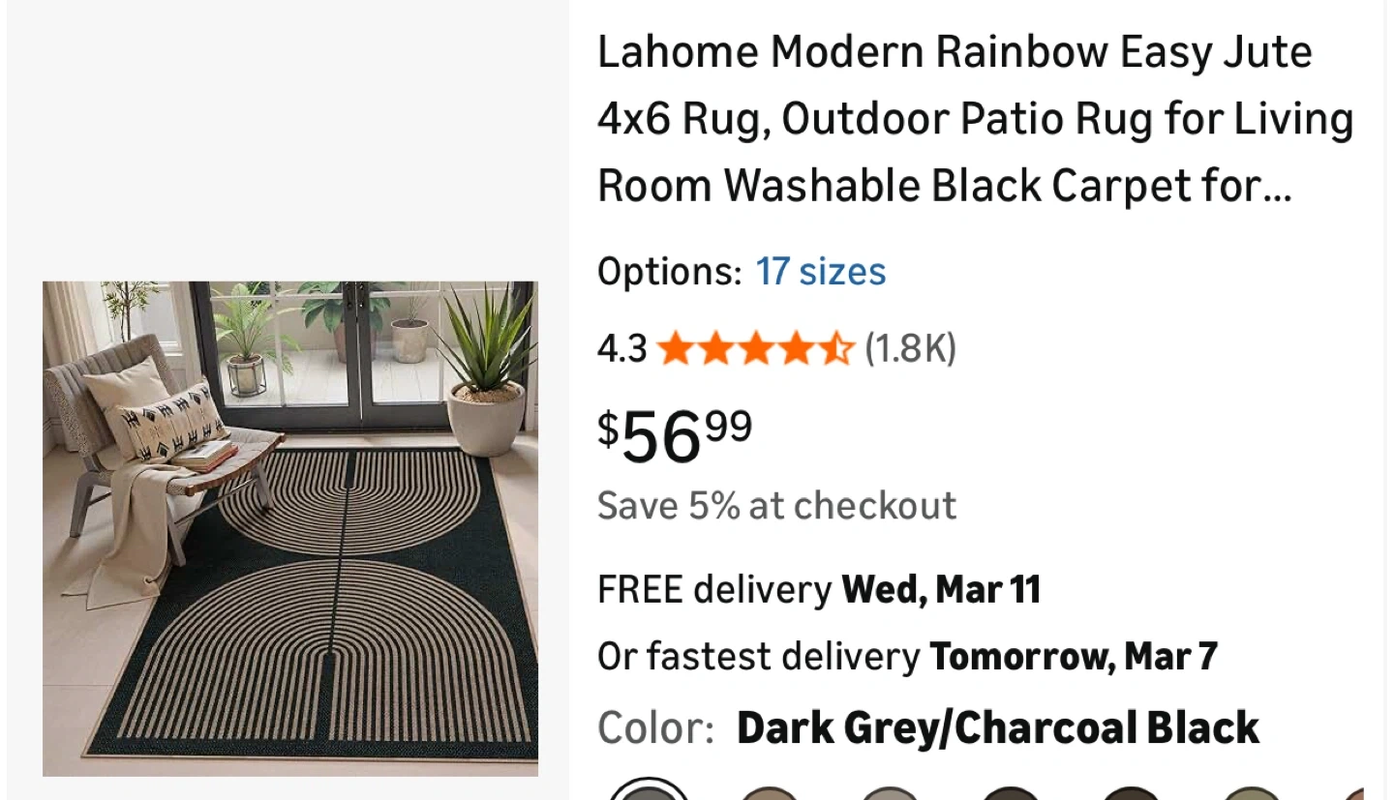
Task: Click the Dark Grey/Charcoal Black color name
Action: (x=997, y=727)
